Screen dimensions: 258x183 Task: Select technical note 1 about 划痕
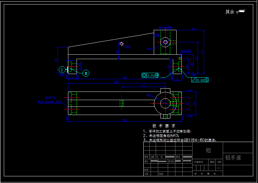(167, 131)
